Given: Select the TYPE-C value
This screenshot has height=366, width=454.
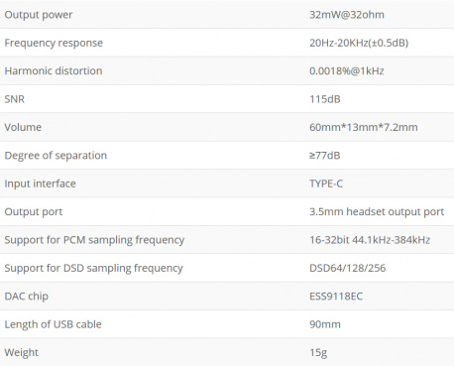Looking at the screenshot, I should tap(326, 183).
